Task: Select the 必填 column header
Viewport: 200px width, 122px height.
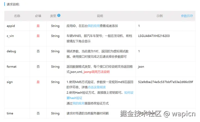Action: click(38, 16)
